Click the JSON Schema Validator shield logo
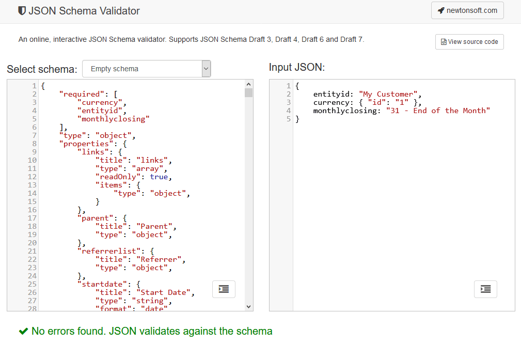 click(22, 11)
